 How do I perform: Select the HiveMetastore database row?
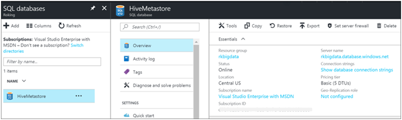(49, 96)
